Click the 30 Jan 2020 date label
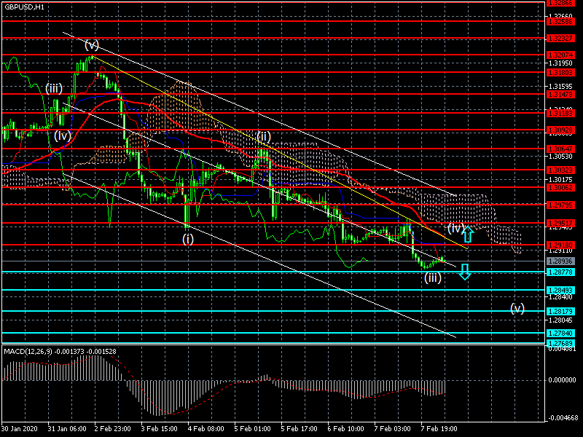Screen dimensions: 583x437 click(x=20, y=428)
